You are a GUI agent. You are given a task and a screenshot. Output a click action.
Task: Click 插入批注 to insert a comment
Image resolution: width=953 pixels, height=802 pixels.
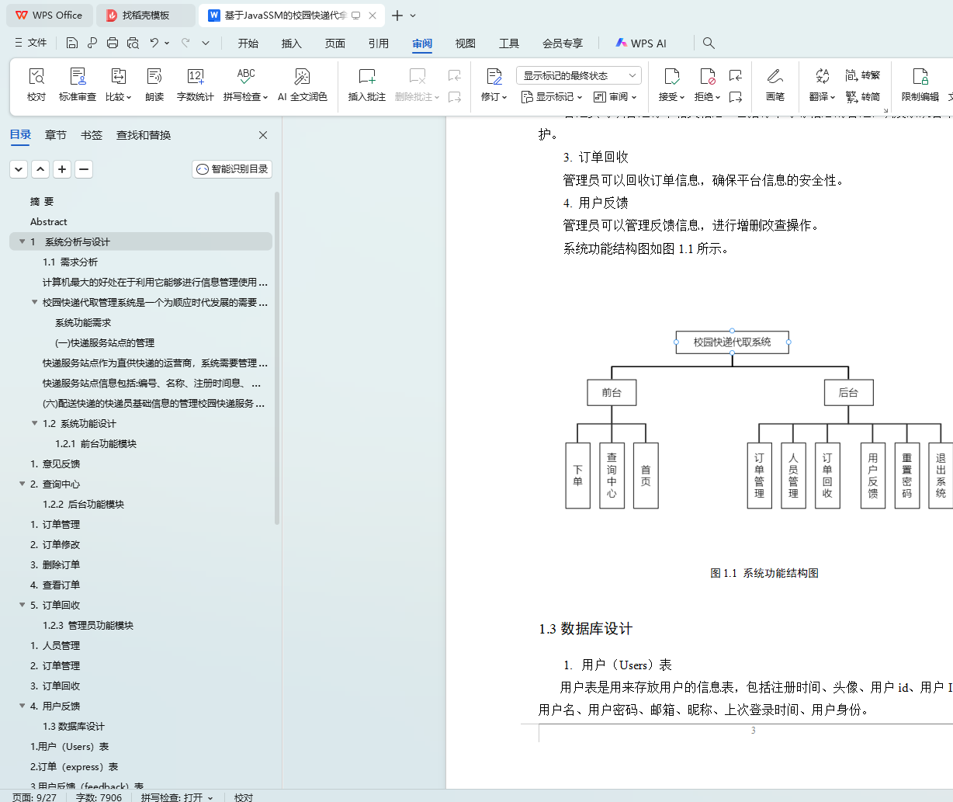pyautogui.click(x=367, y=85)
